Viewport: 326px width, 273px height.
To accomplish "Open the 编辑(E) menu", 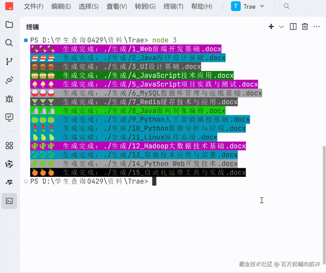I will [x=61, y=6].
